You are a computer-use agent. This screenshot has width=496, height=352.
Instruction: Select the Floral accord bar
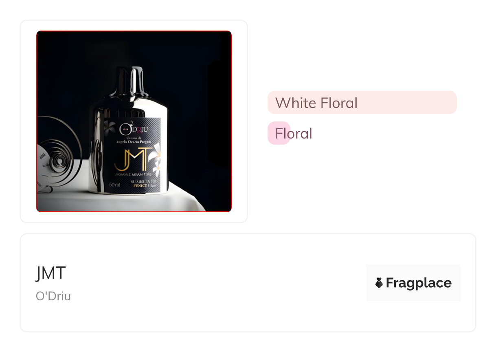click(279, 133)
